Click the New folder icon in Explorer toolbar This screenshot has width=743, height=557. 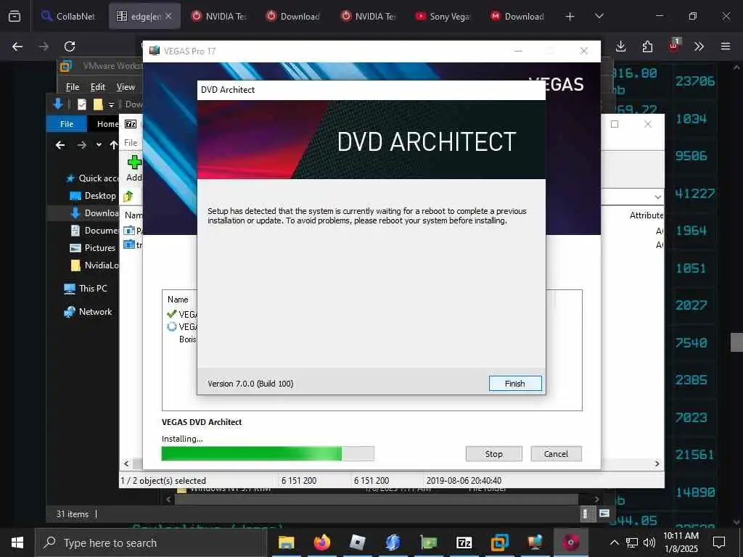[98, 104]
